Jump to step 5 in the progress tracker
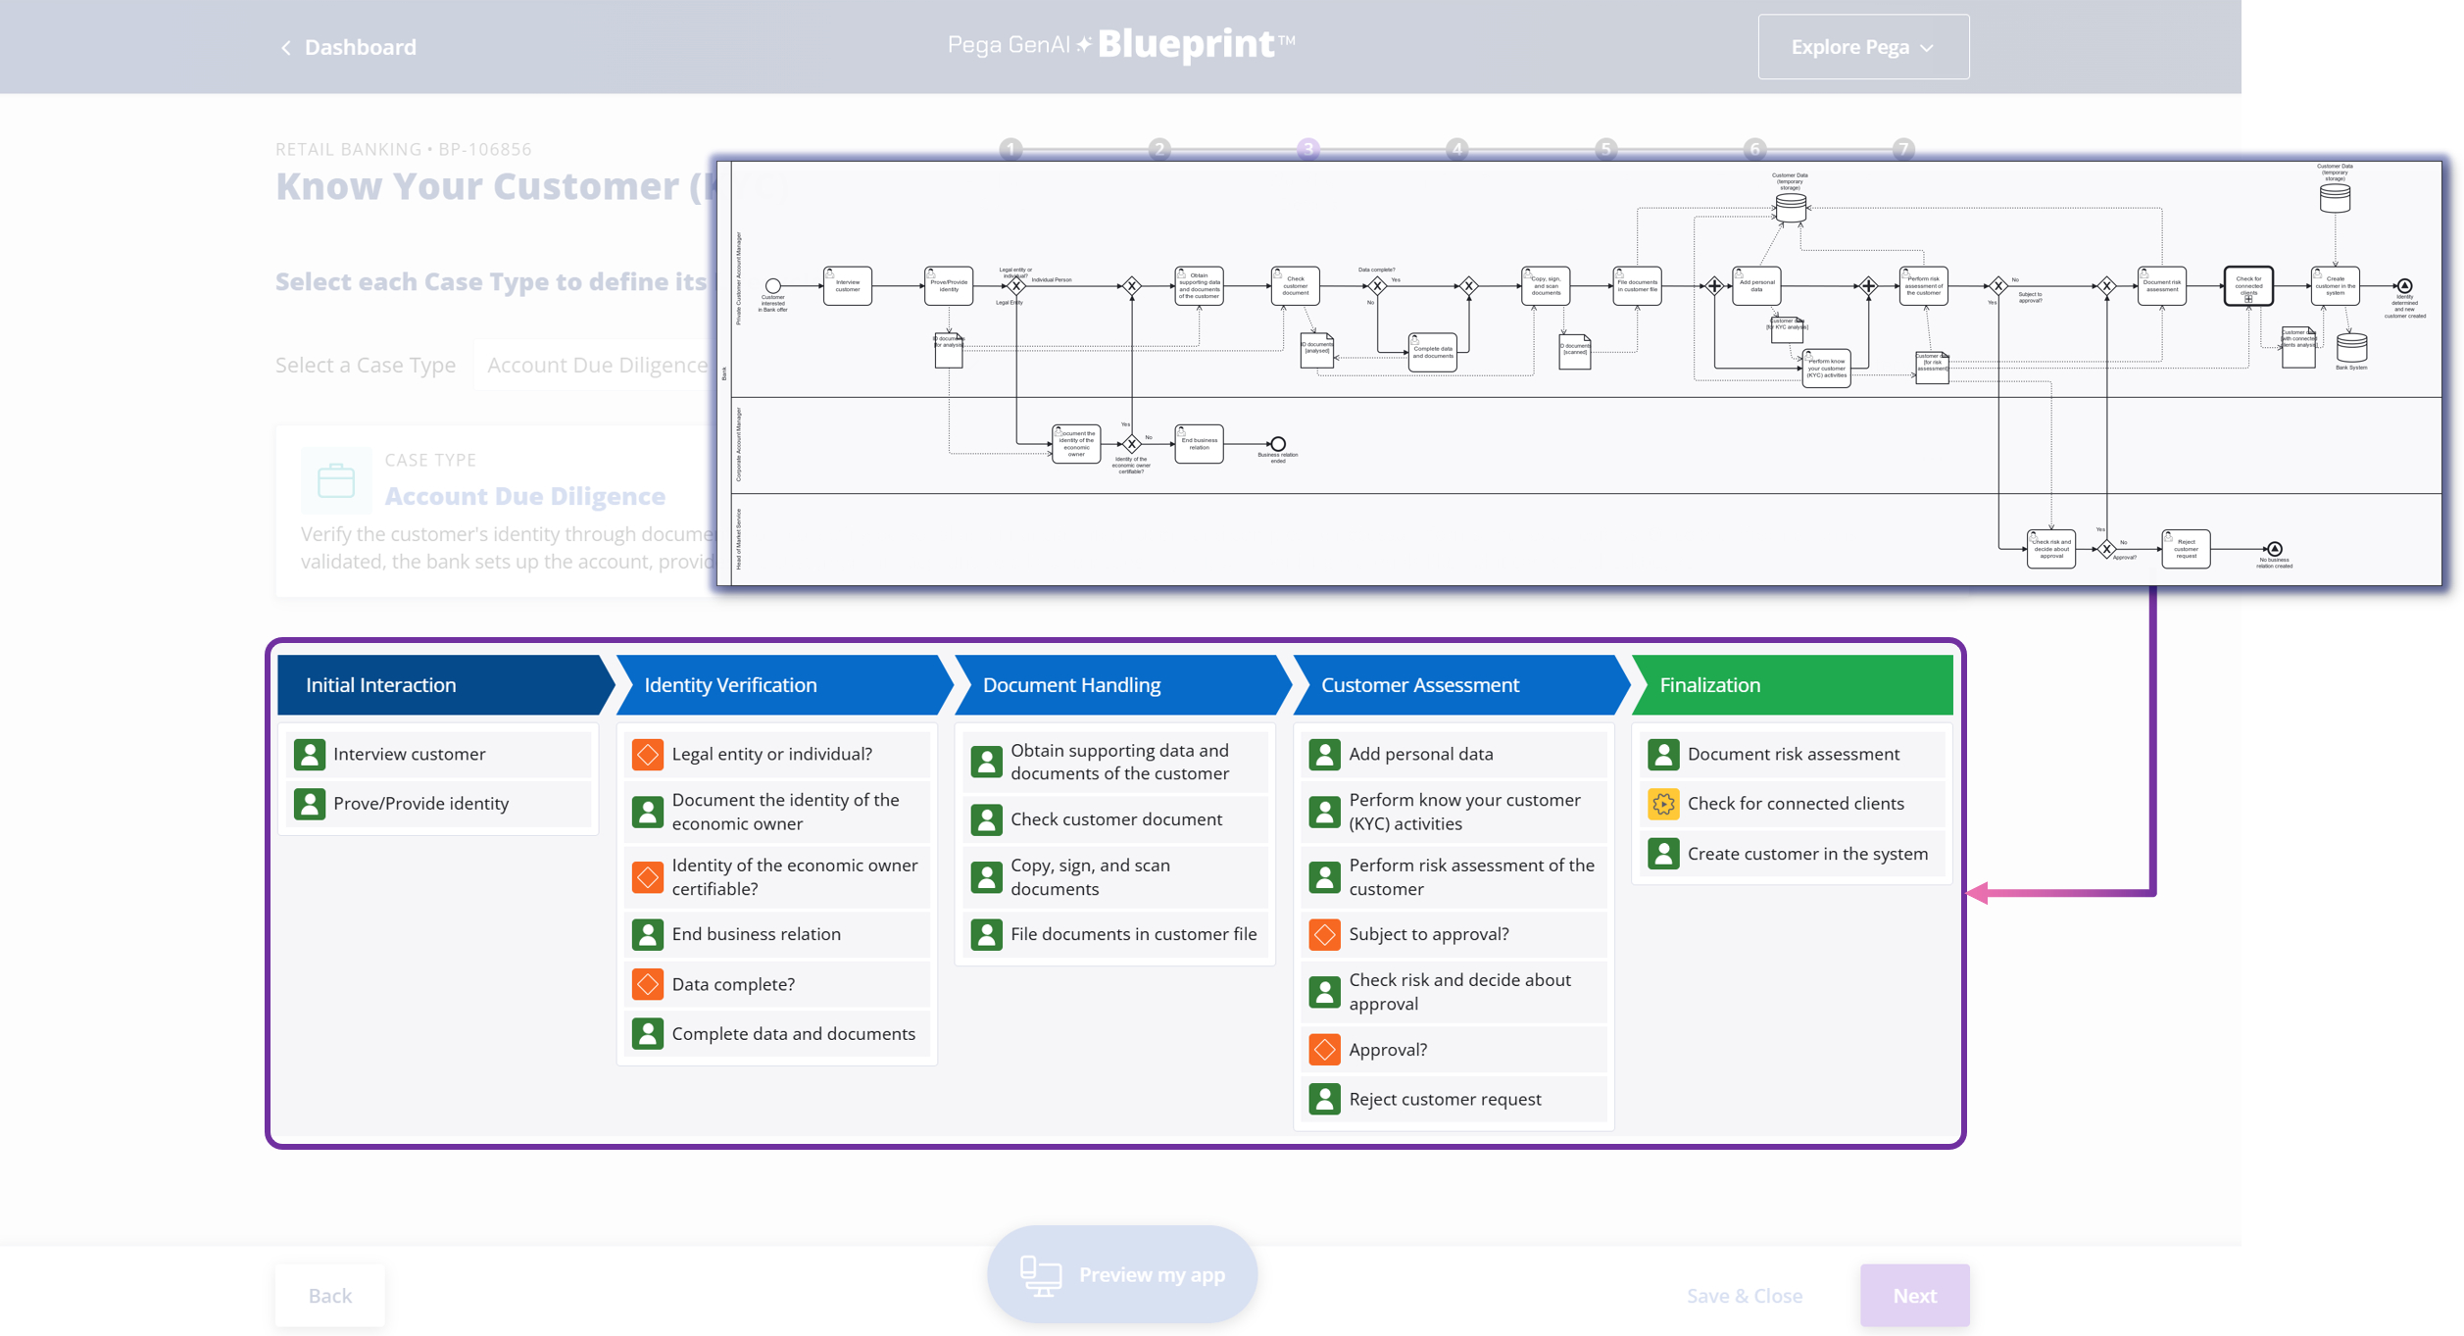 (x=1605, y=149)
